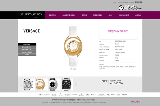Select the Worldwide PR sidebar tab
This screenshot has height=106, width=160.
pos(27,52)
